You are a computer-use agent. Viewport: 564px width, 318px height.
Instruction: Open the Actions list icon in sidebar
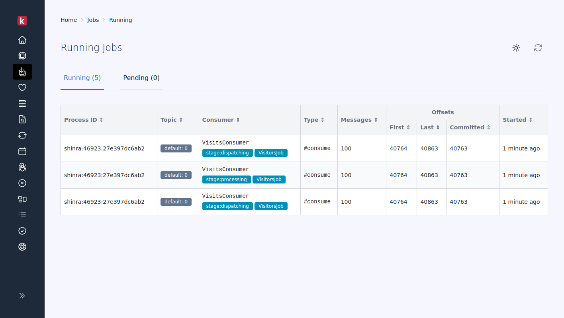(x=22, y=215)
